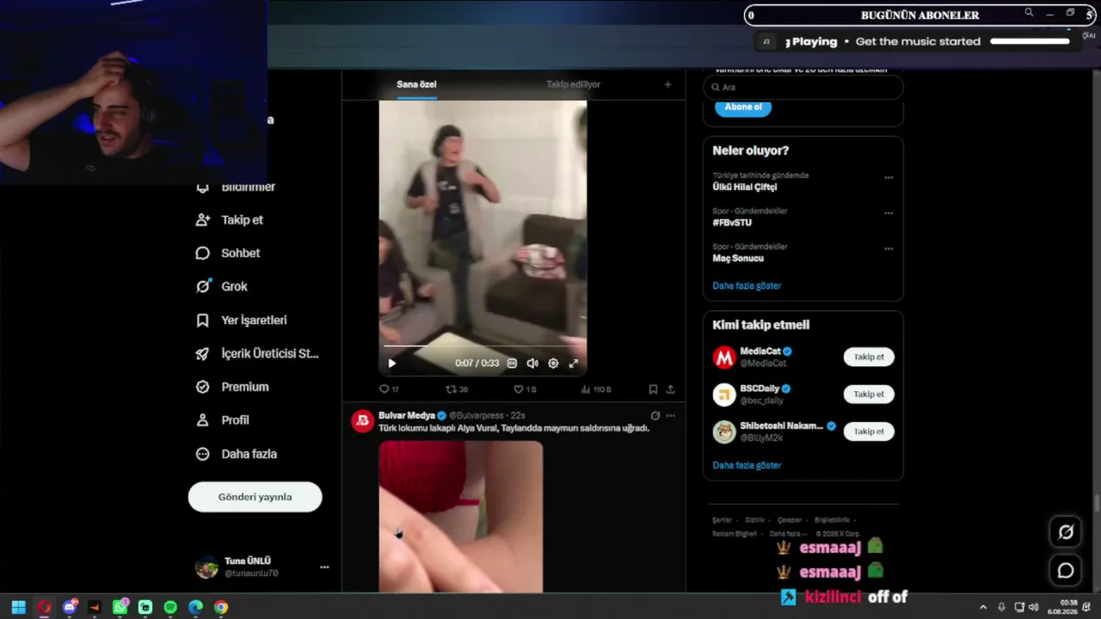The height and width of the screenshot is (619, 1101).
Task: View analytics of post with 110 B views
Action: tap(596, 389)
